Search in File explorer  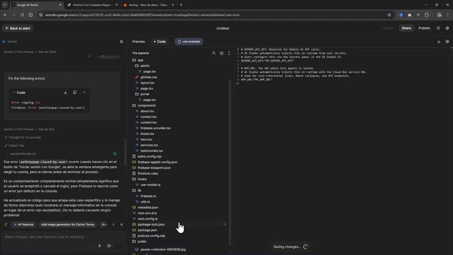click(x=214, y=53)
